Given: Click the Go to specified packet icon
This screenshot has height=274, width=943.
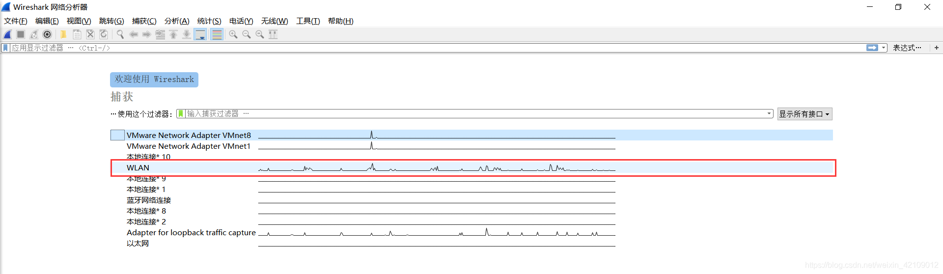Looking at the screenshot, I should click(160, 34).
